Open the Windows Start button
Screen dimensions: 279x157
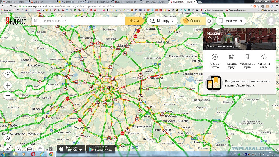click(3, 154)
